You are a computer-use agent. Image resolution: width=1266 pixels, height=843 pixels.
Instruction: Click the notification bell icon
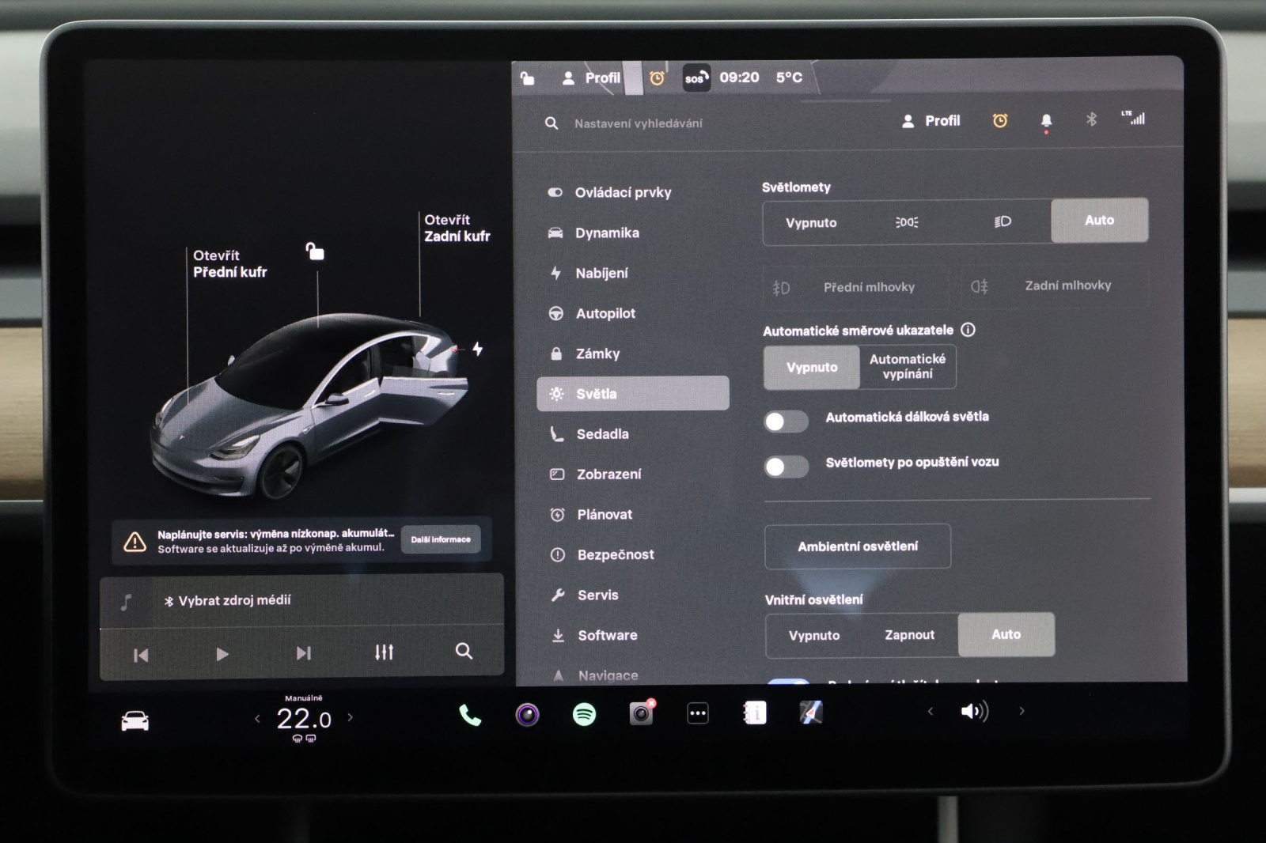(x=1046, y=121)
